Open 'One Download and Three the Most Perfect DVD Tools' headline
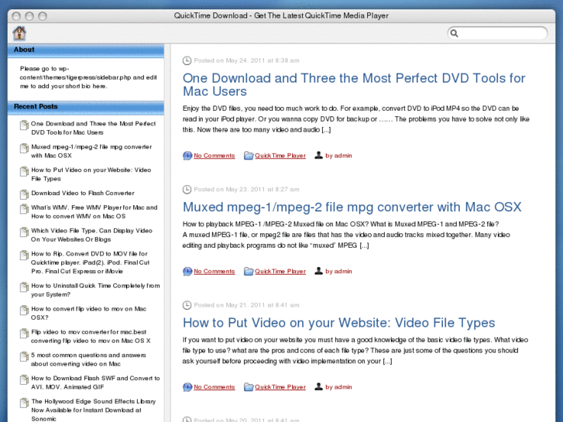The image size is (563, 422). tap(354, 84)
